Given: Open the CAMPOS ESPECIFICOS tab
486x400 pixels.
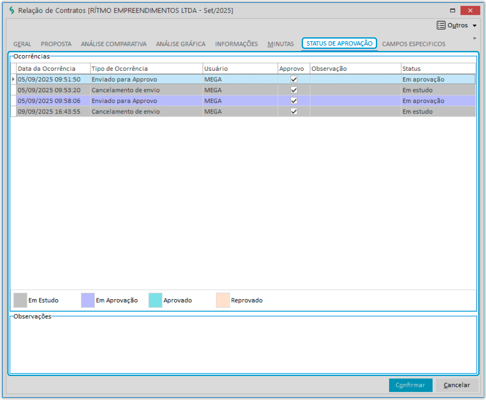Looking at the screenshot, I should (414, 44).
